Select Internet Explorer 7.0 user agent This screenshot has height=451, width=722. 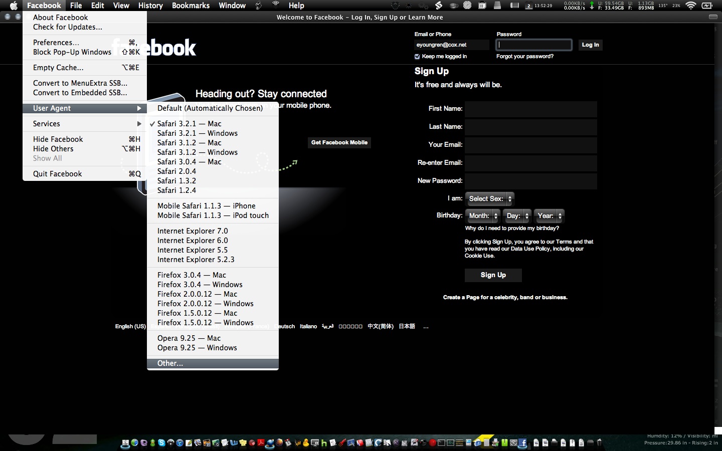coord(213,231)
